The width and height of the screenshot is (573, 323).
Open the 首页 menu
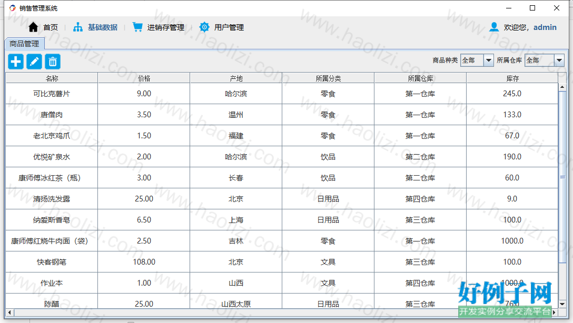pos(51,27)
